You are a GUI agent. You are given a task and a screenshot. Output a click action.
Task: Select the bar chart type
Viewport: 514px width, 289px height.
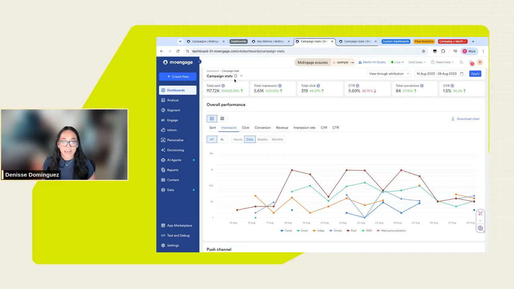[x=222, y=139]
